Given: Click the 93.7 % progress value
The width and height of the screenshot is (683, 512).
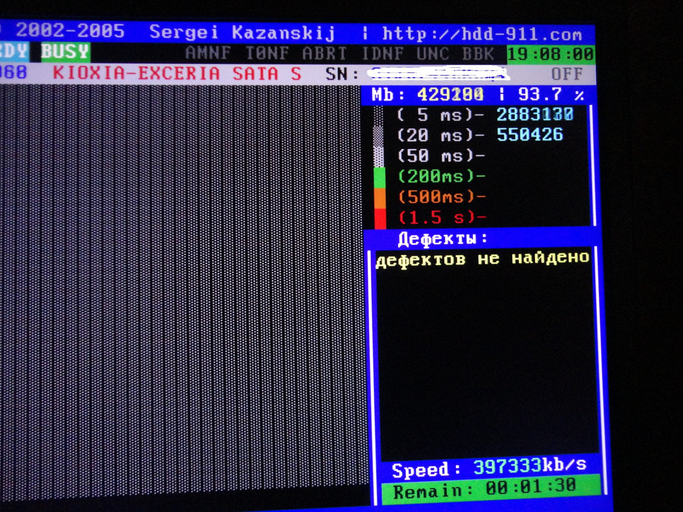Looking at the screenshot, I should click(551, 95).
